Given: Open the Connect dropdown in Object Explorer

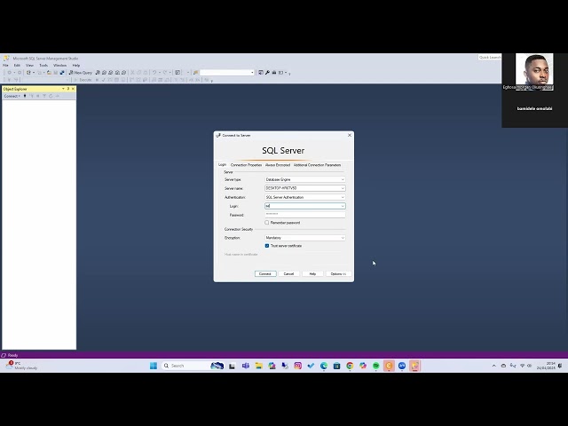Looking at the screenshot, I should [x=12, y=96].
